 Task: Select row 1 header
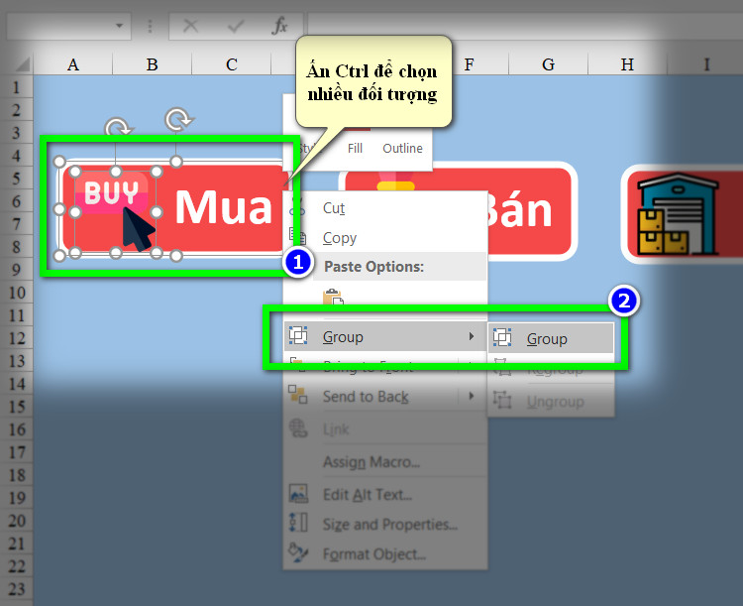[x=17, y=87]
